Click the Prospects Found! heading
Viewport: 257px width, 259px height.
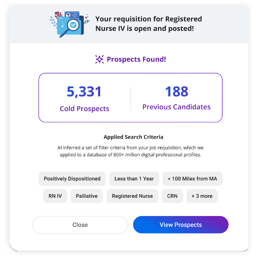(136, 59)
